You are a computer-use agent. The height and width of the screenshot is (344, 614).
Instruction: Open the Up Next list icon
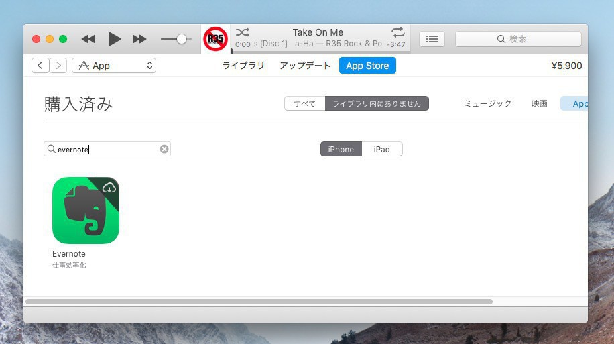[432, 39]
